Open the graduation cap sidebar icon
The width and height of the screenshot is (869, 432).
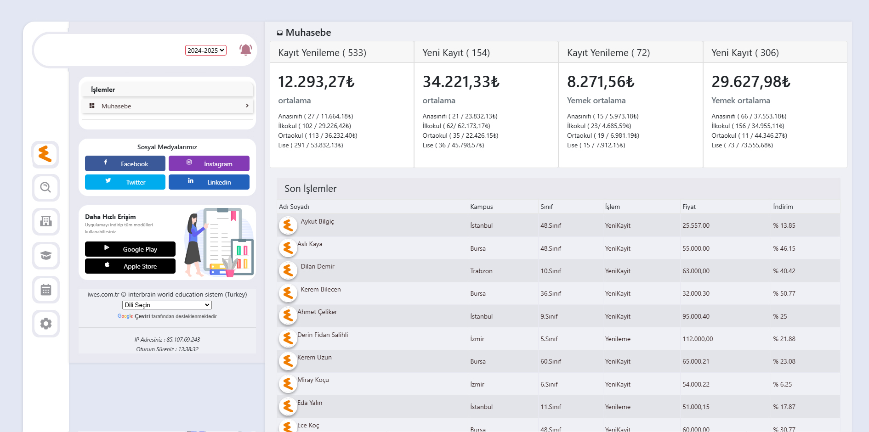(45, 255)
